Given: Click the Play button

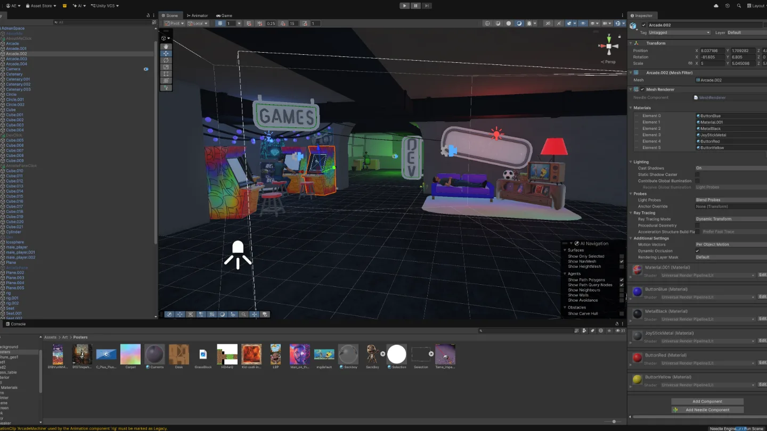Looking at the screenshot, I should point(404,5).
